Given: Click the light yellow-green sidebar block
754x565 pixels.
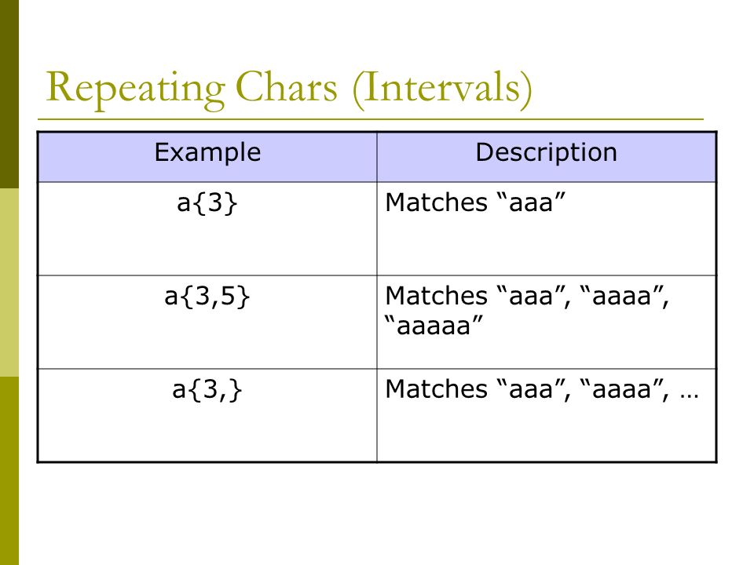Looking at the screenshot, I should point(9,282).
